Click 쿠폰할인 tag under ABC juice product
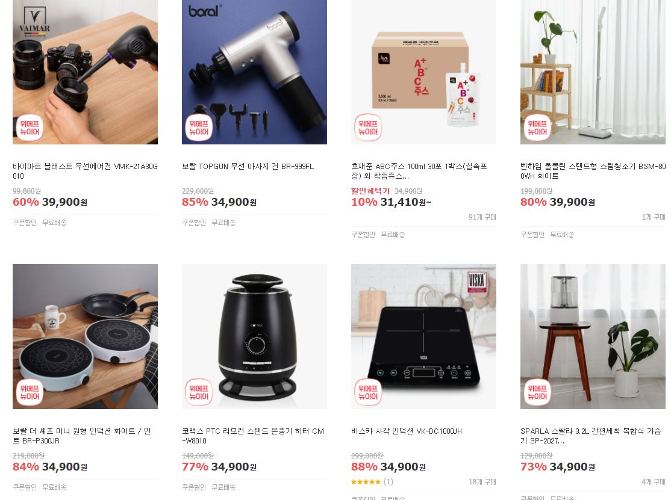The image size is (671, 500). (x=363, y=235)
